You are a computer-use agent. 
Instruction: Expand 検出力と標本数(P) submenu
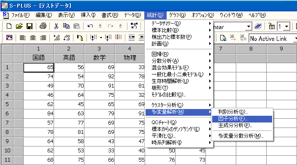point(178,37)
